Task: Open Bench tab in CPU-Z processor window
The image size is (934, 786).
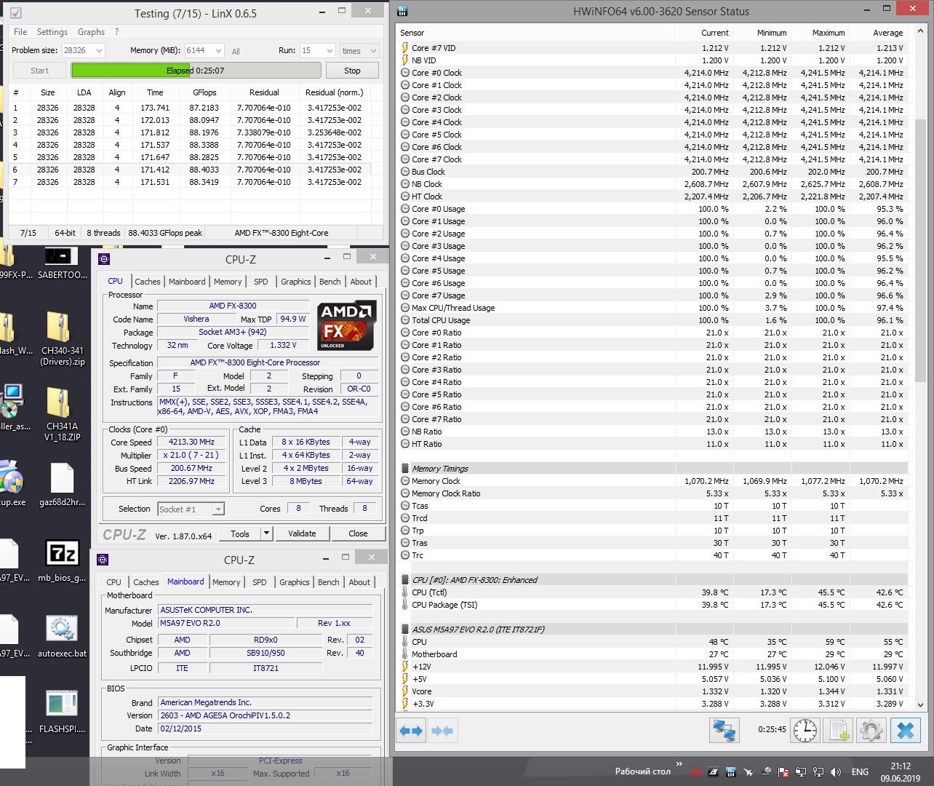Action: [330, 282]
